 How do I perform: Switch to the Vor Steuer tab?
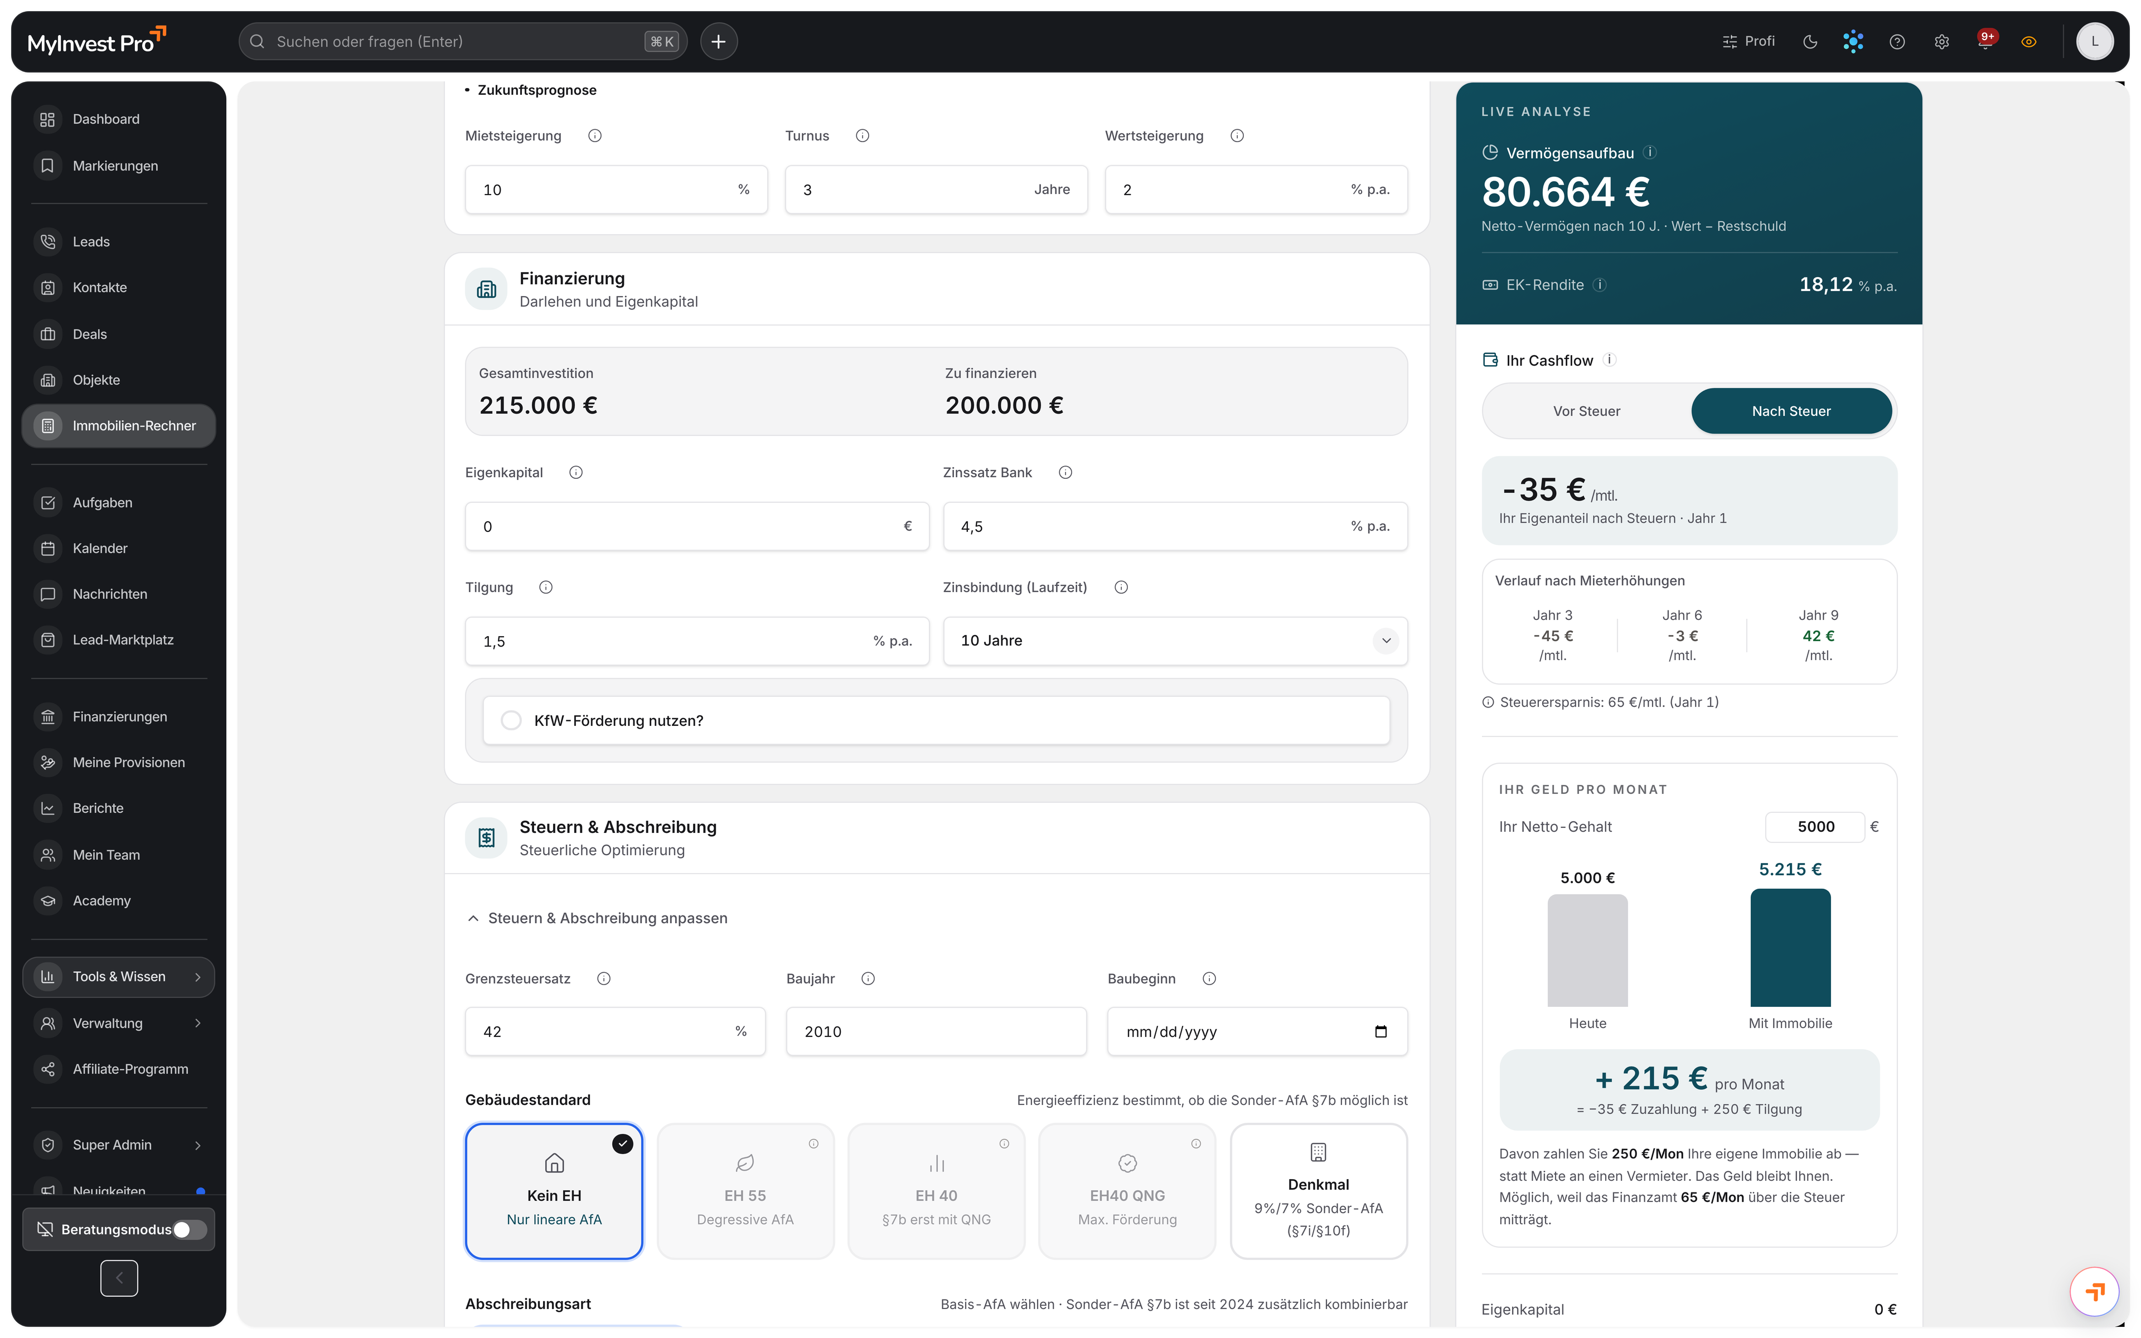coord(1586,411)
